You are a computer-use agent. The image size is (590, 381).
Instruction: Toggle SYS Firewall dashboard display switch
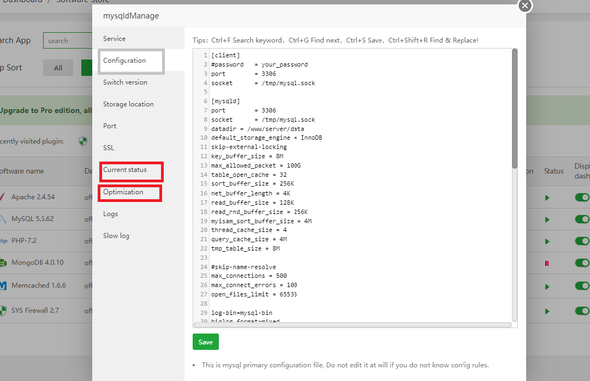click(x=582, y=311)
